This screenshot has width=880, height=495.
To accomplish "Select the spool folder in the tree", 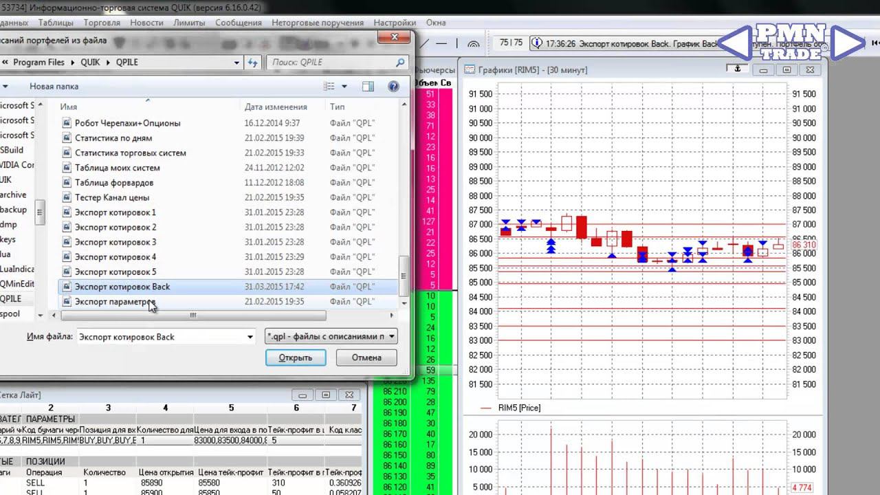I will [x=10, y=313].
